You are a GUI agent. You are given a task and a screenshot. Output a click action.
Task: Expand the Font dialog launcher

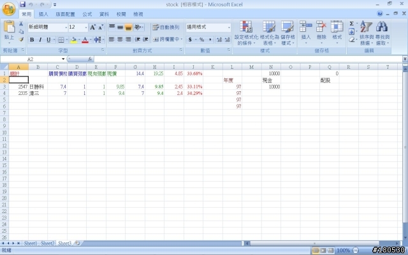pyautogui.click(x=103, y=50)
